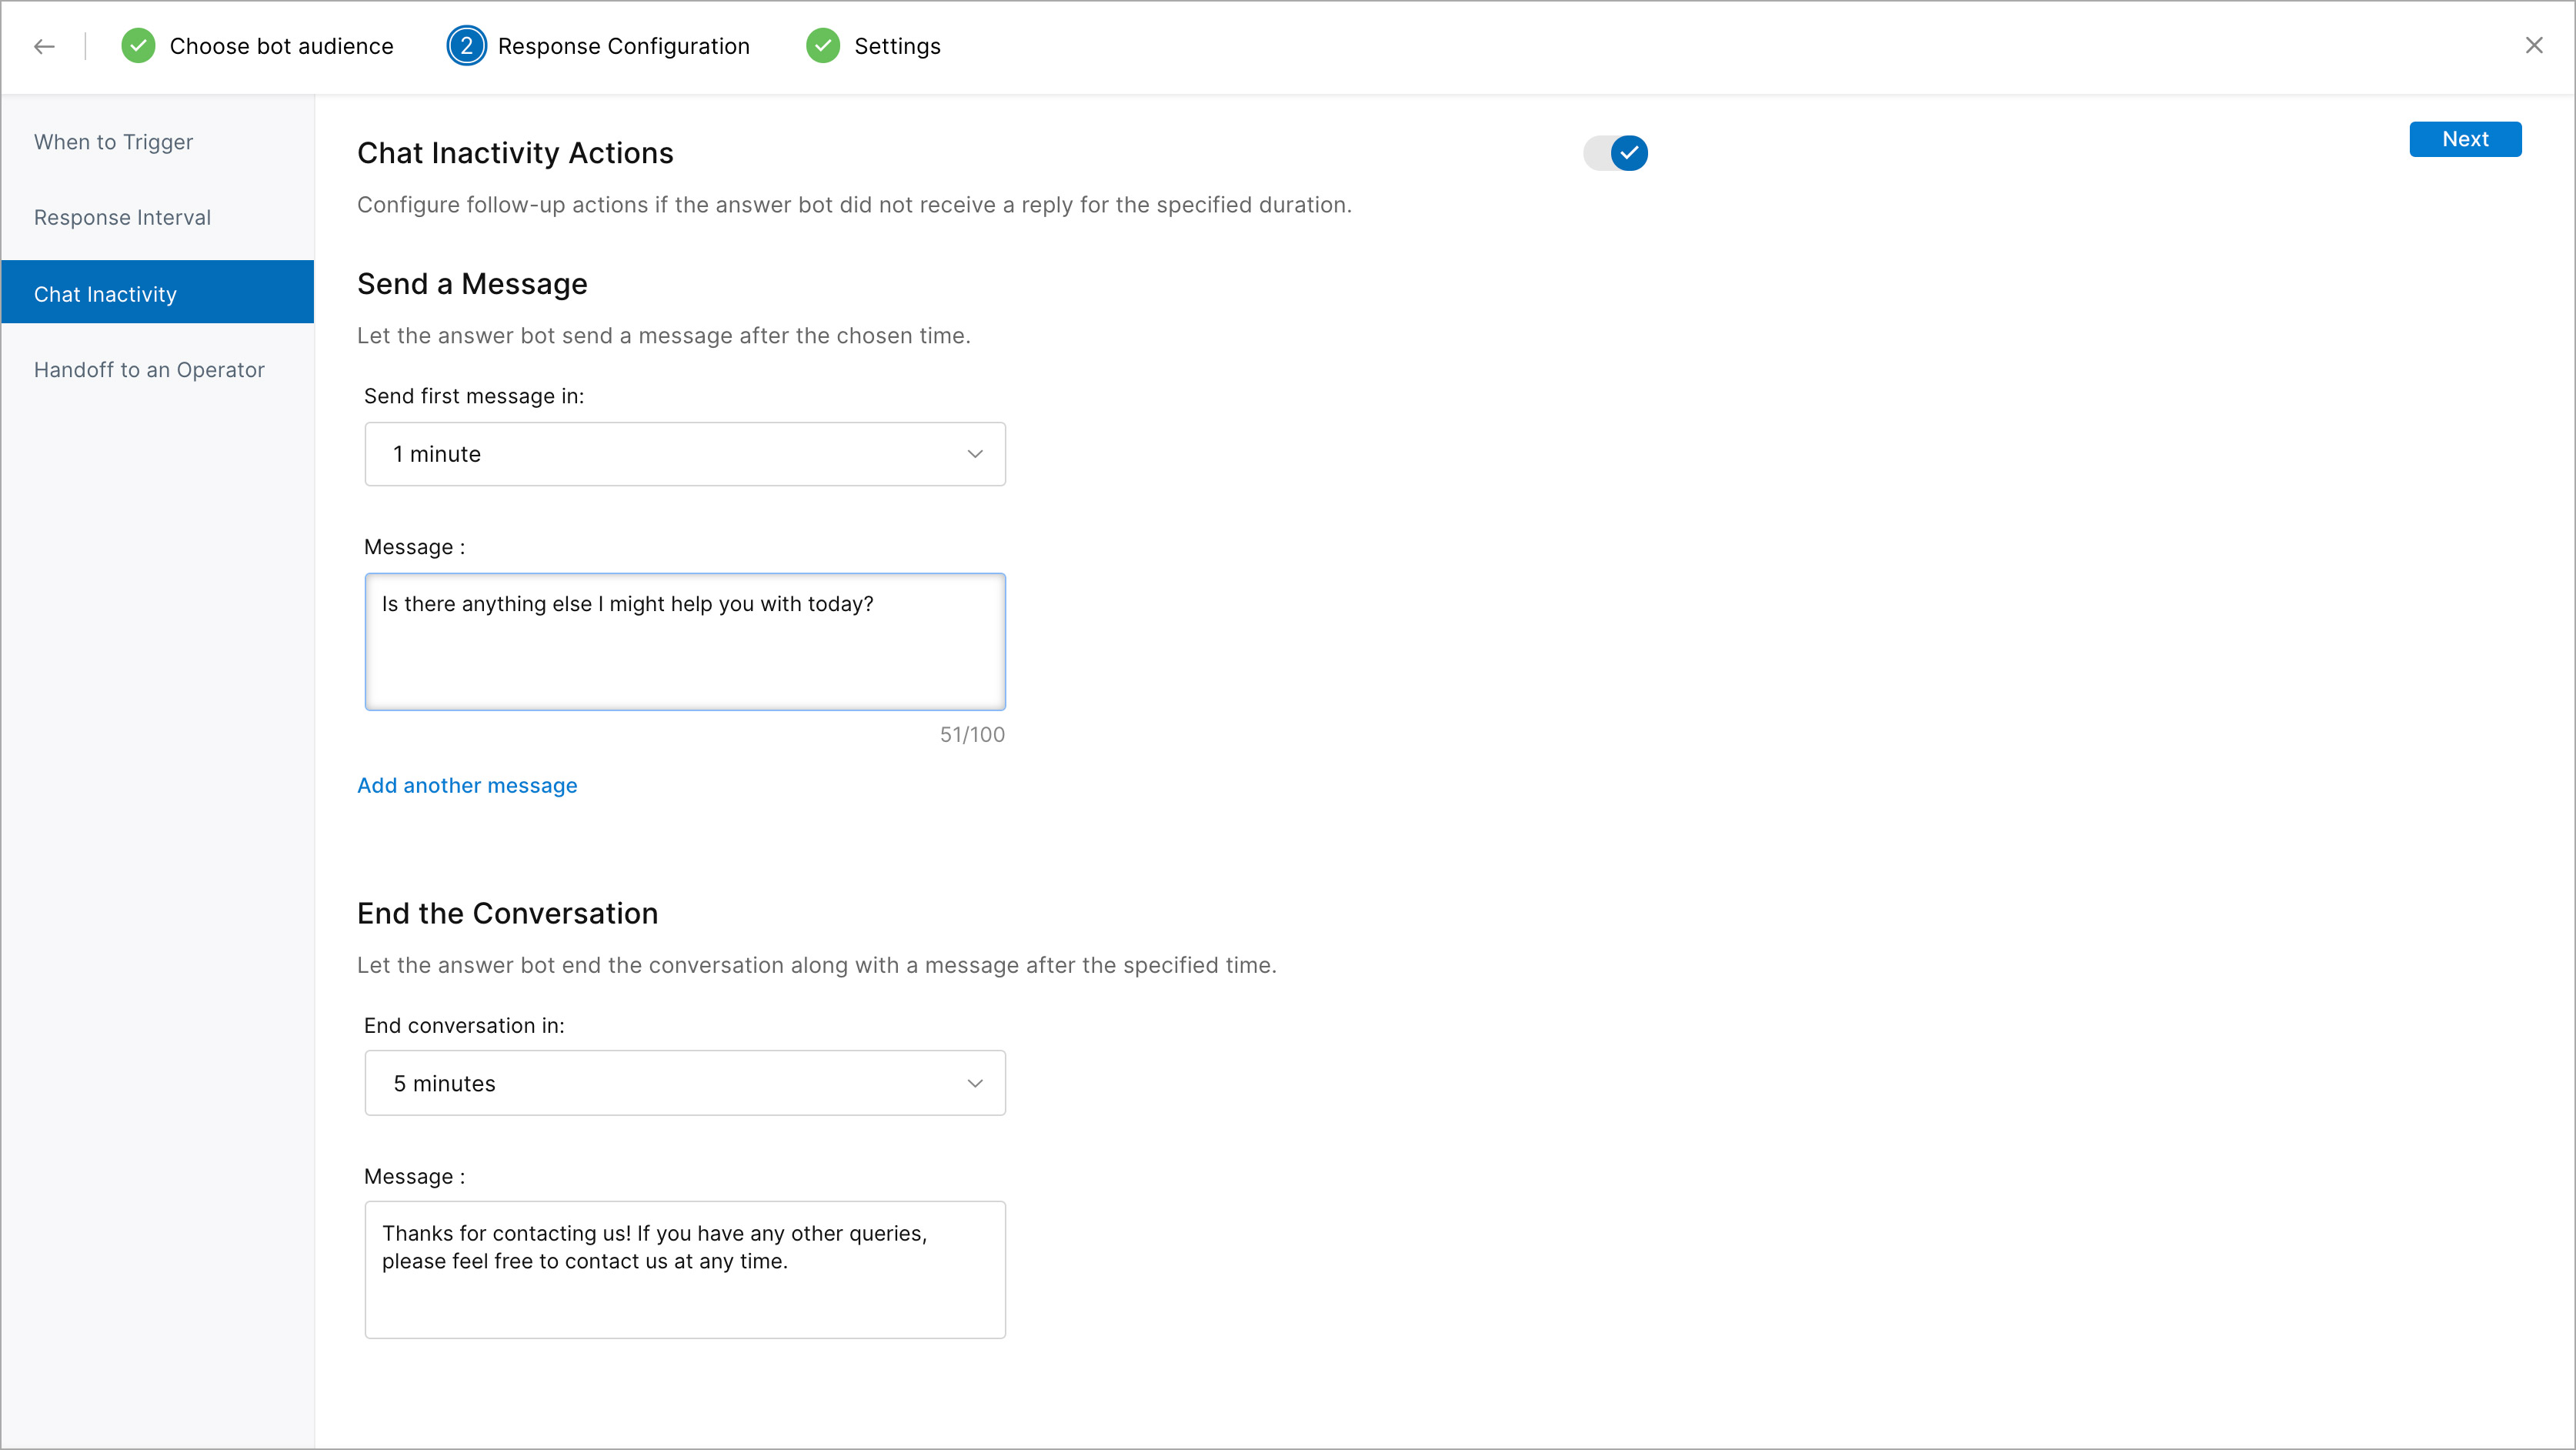Viewport: 2576px width, 1450px height.
Task: Close the bot configuration dialog
Action: [x=2534, y=46]
